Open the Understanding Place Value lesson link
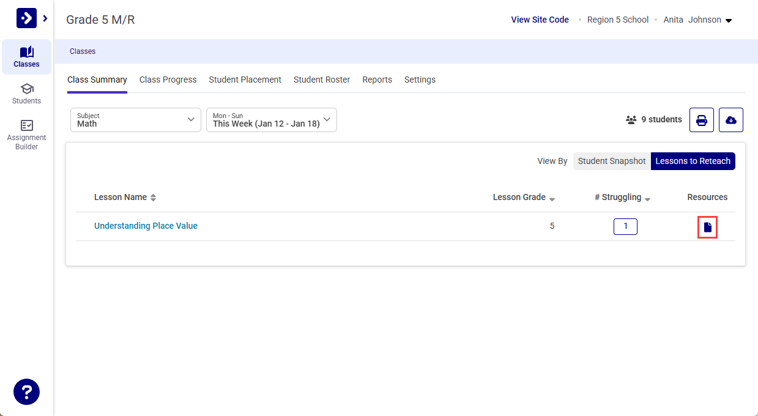The image size is (758, 416). [x=146, y=226]
